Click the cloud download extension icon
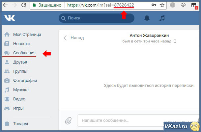 point(183,5)
